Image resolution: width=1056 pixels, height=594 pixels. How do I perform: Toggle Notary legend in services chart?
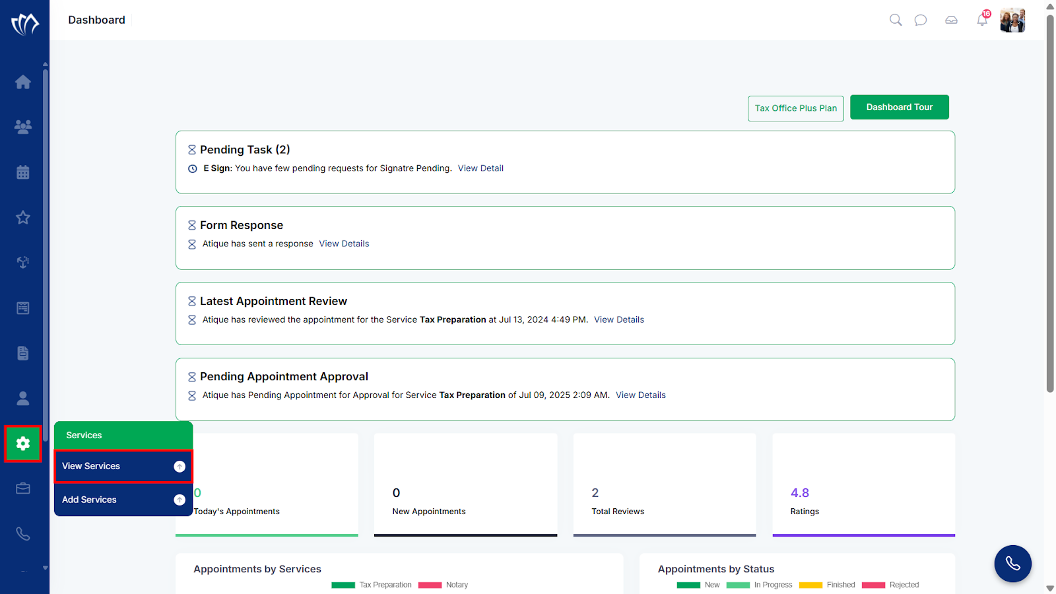pos(444,585)
